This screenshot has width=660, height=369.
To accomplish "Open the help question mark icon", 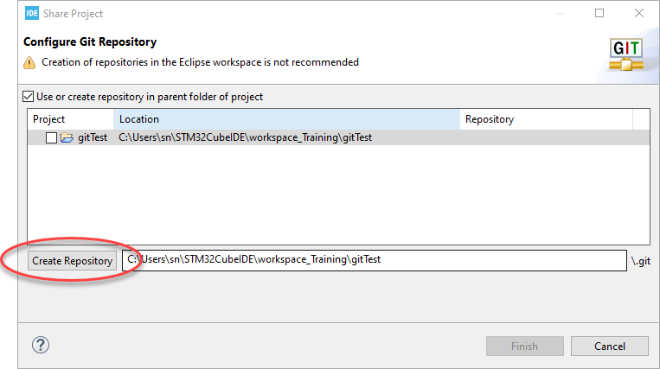I will (x=41, y=345).
